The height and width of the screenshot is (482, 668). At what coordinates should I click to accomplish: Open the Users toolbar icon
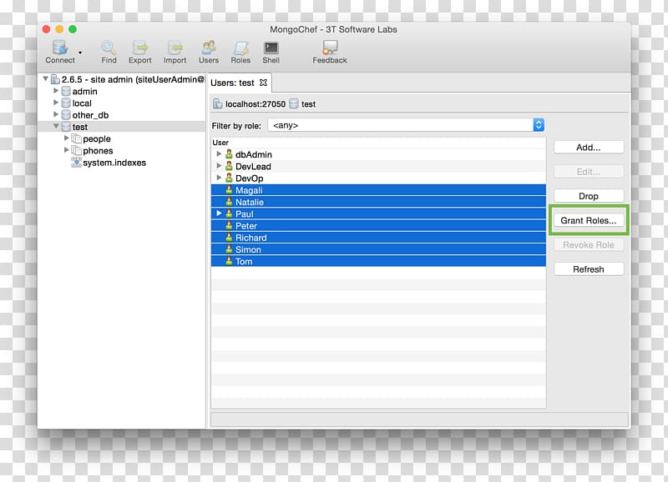208,52
